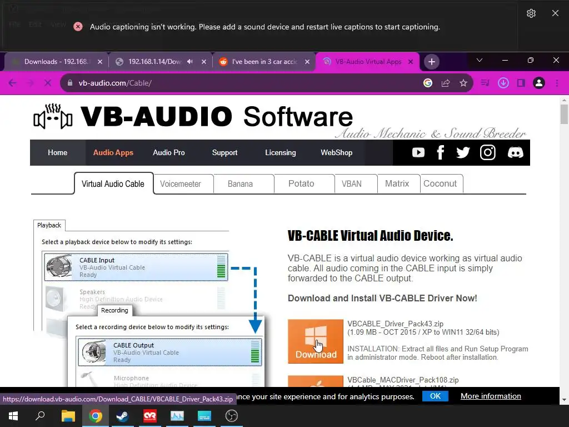The width and height of the screenshot is (569, 427).
Task: View site info lock icon
Action: 70,83
